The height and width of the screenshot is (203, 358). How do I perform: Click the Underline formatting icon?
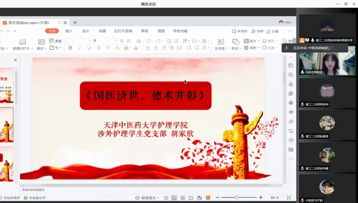89,48
